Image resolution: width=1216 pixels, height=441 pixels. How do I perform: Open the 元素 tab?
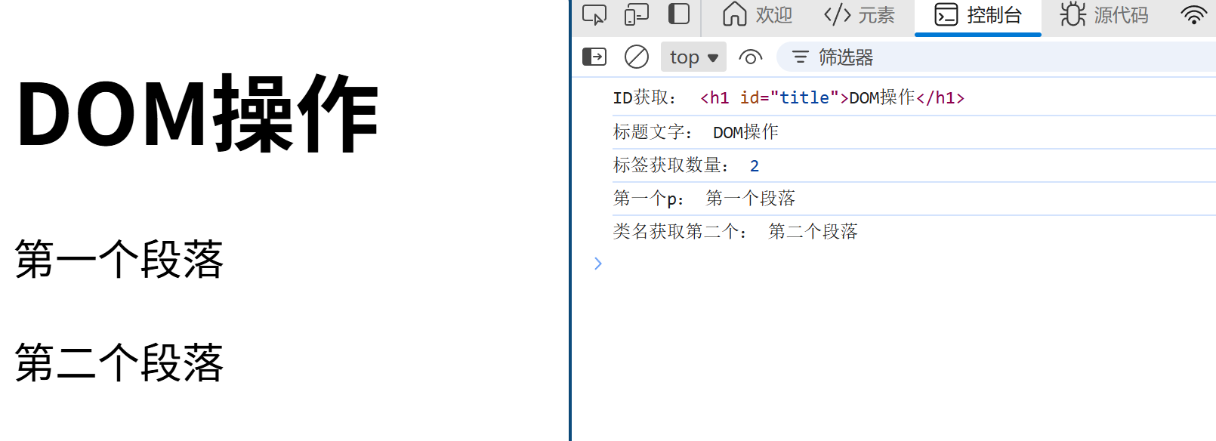pos(859,15)
